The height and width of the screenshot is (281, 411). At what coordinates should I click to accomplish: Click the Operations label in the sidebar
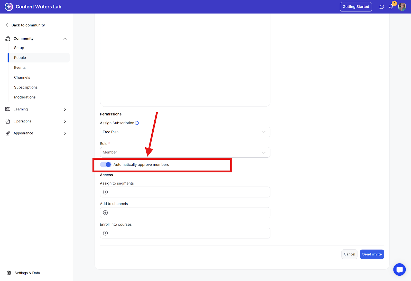point(22,121)
